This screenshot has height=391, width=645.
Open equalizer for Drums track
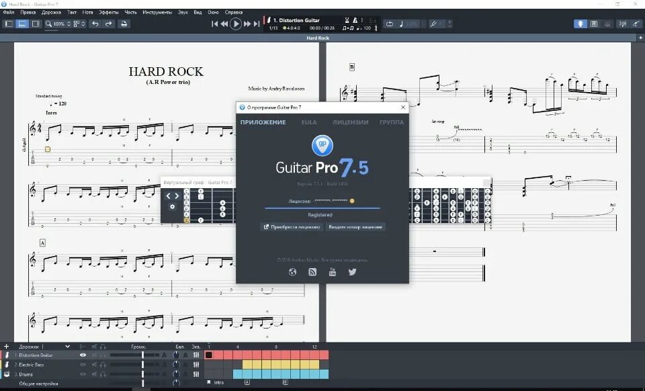196,374
